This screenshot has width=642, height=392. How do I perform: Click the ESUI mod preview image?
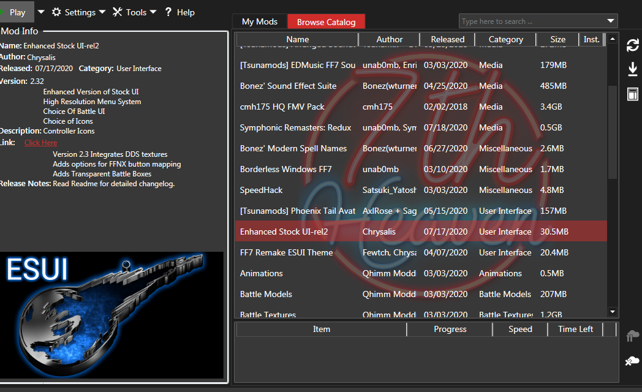111,315
